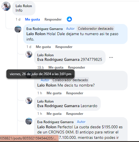Click the 19 h timestamp link
The width and height of the screenshot is (139, 142).
point(41,67)
